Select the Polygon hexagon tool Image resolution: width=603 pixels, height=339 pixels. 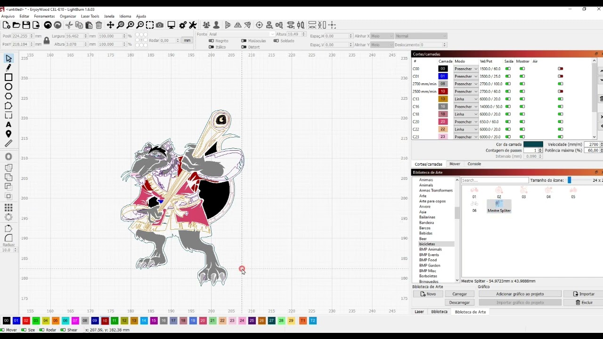[8, 96]
